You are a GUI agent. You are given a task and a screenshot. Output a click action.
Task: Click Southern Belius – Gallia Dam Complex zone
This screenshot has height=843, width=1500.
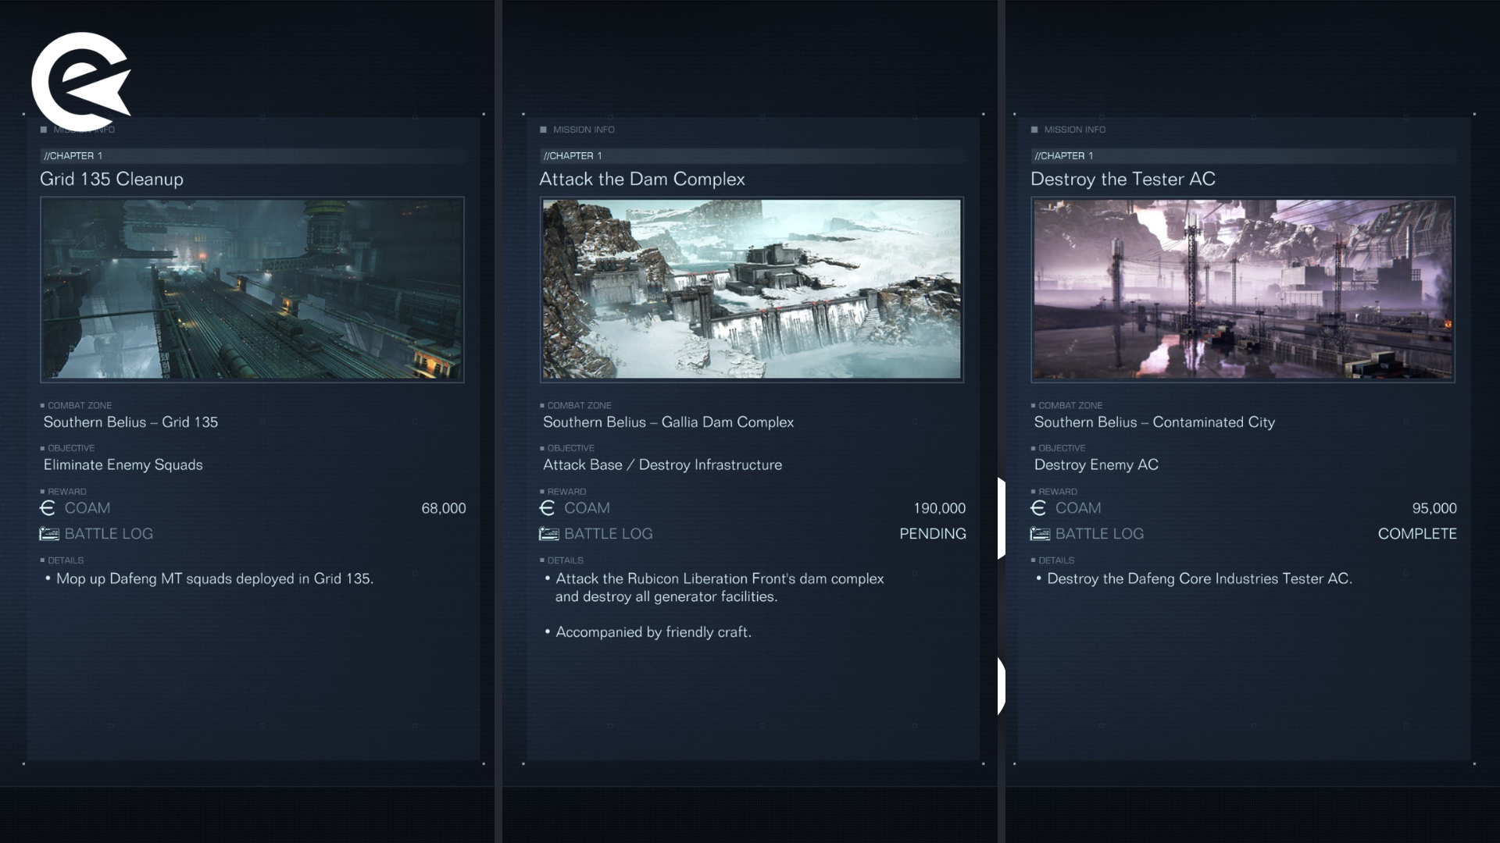click(x=668, y=422)
